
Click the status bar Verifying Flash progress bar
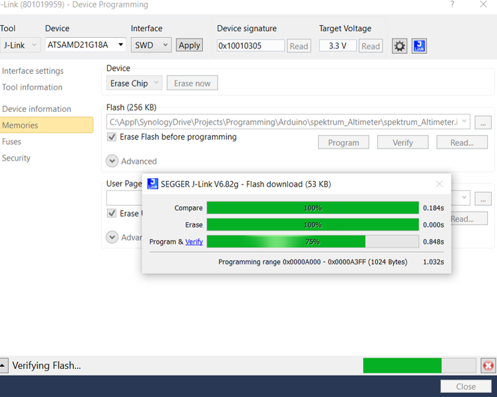pyautogui.click(x=419, y=366)
